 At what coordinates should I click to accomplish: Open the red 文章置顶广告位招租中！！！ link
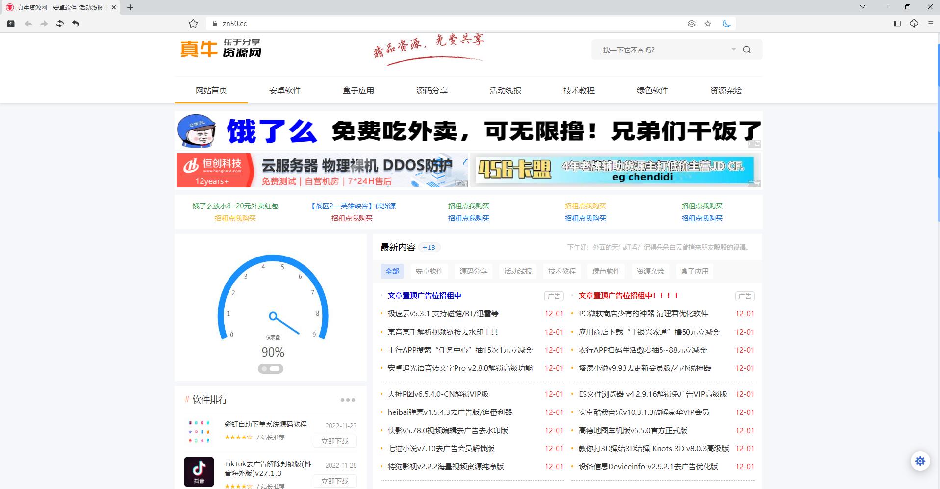pos(629,296)
